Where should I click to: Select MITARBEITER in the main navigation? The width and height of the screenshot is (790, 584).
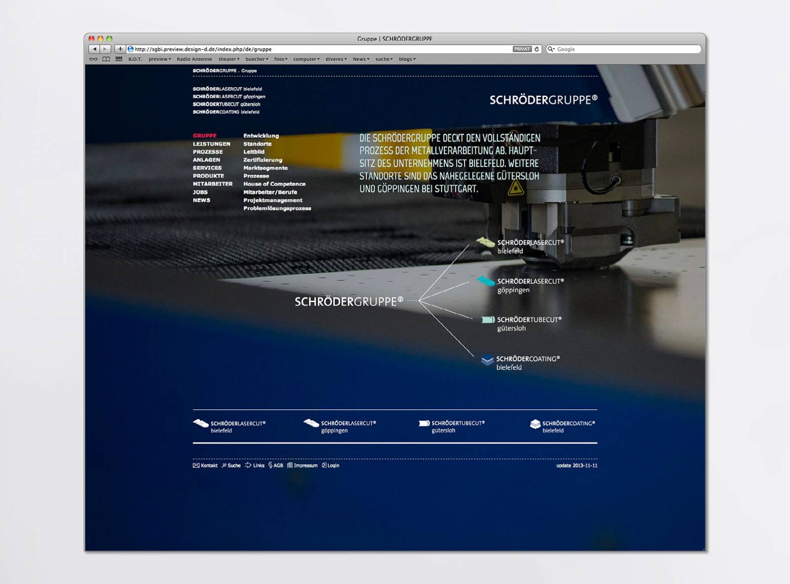click(212, 184)
